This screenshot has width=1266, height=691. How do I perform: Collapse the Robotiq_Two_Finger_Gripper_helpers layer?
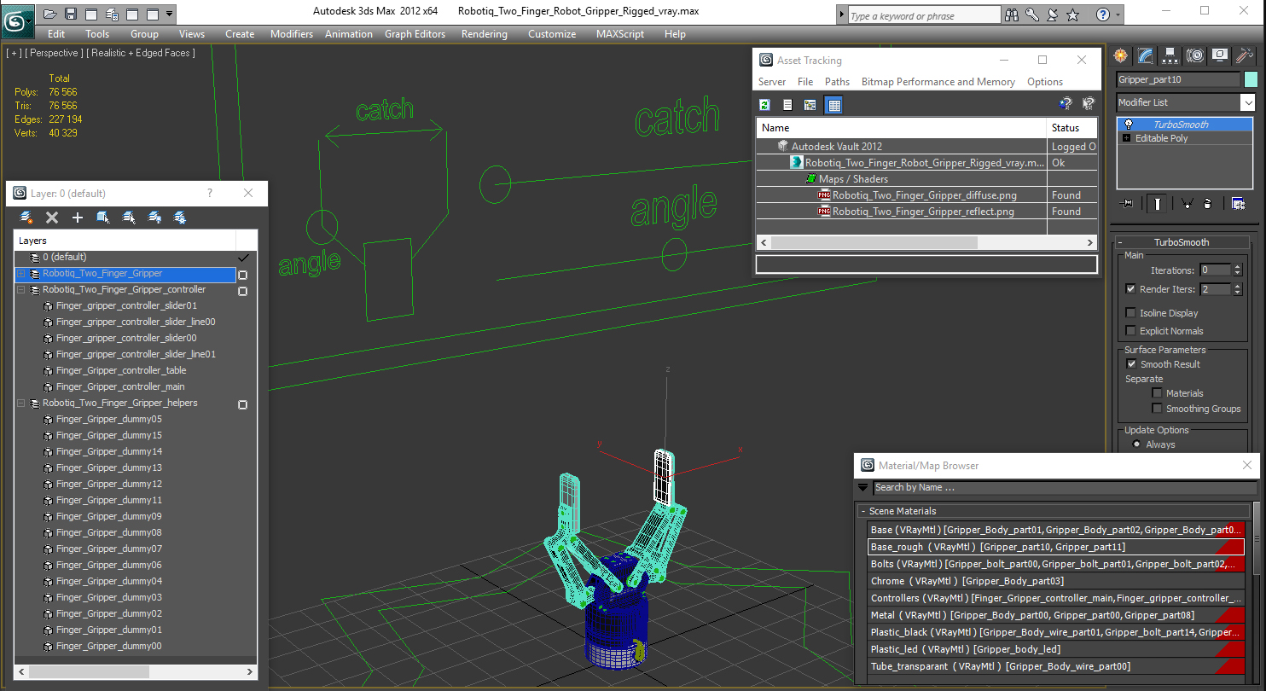[20, 404]
